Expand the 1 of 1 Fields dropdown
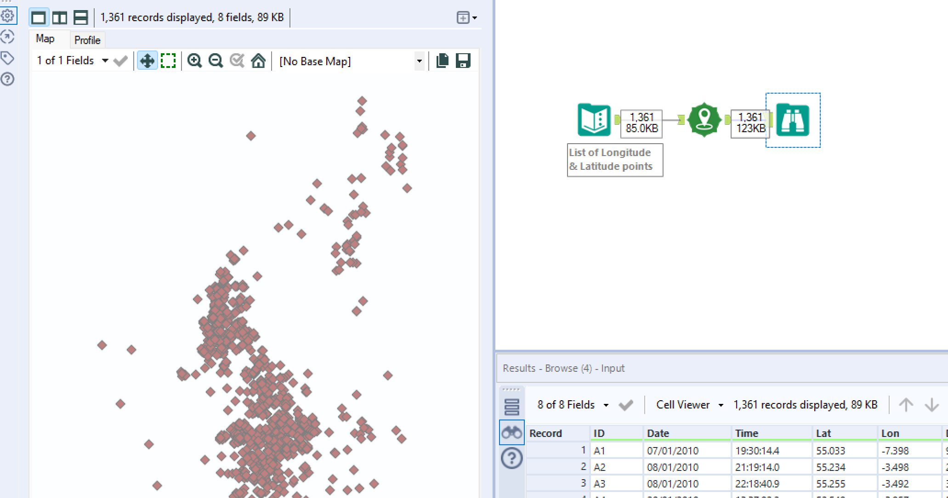Image resolution: width=948 pixels, height=498 pixels. point(105,61)
